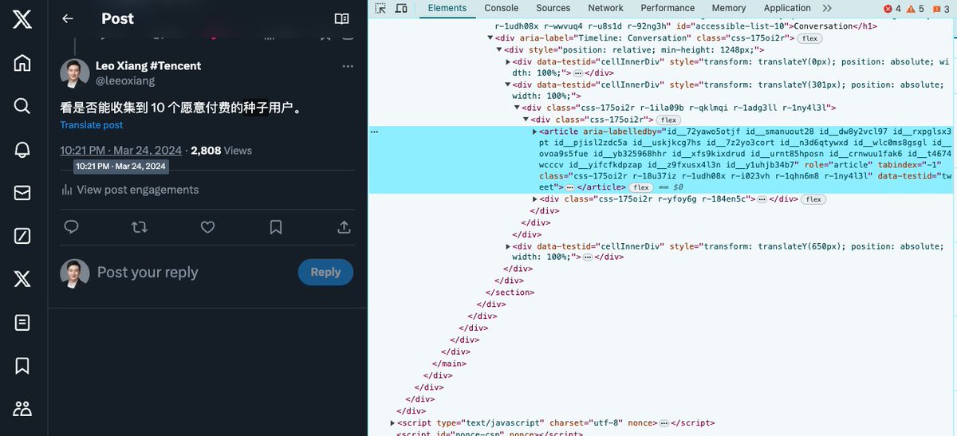Viewport: 957px width, 436px height.
Task: Expand the r-yfoy6g r-184en5c div node
Action: [535, 199]
